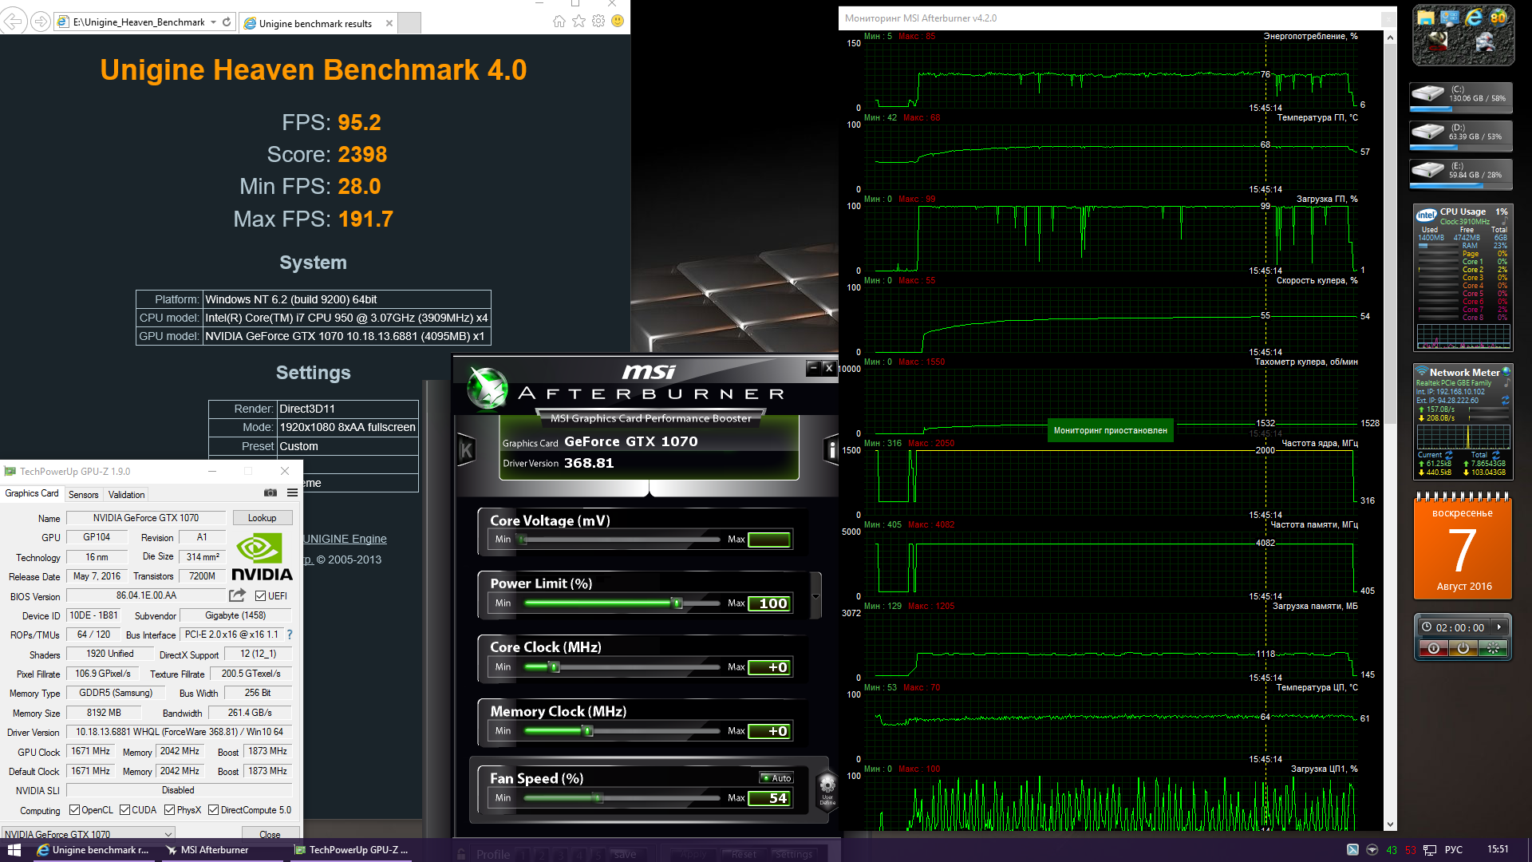This screenshot has height=862, width=1532.
Task: Toggle fan speed Auto mode
Action: pyautogui.click(x=776, y=778)
